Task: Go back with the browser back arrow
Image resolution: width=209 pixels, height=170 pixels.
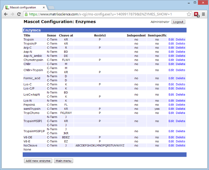Action: 6,14
